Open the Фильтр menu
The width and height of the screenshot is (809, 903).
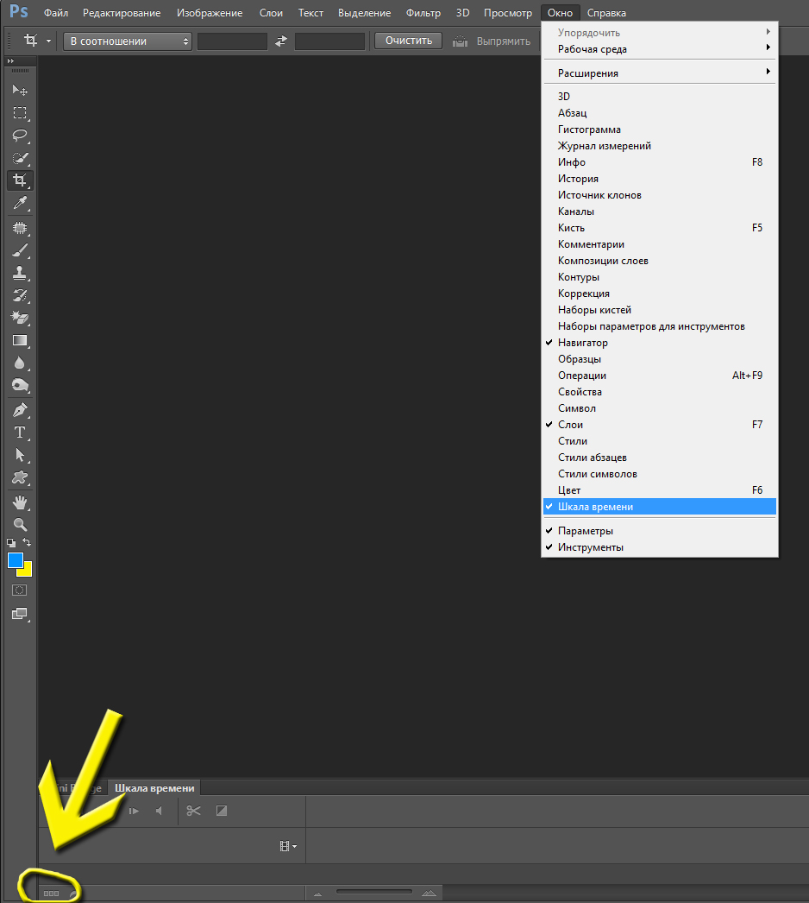coord(423,13)
